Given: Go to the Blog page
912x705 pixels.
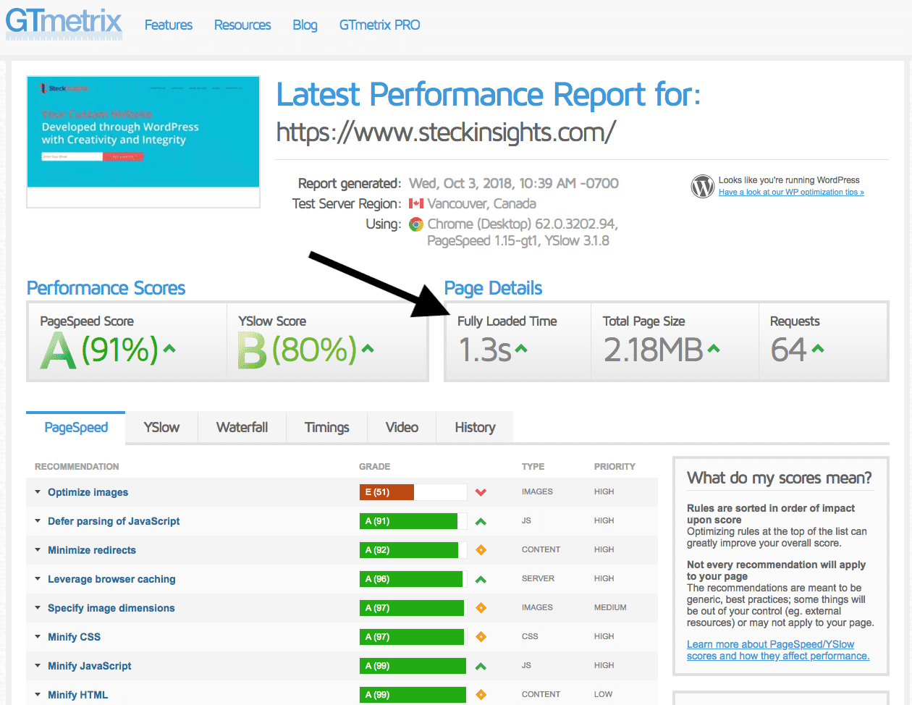Looking at the screenshot, I should click(x=305, y=25).
